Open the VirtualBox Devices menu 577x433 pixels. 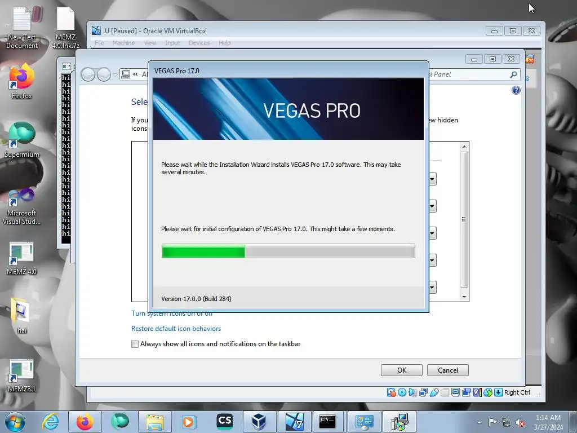199,43
